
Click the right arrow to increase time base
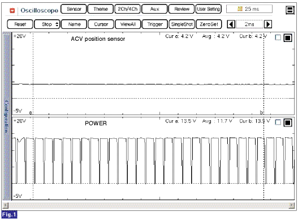click(x=268, y=24)
